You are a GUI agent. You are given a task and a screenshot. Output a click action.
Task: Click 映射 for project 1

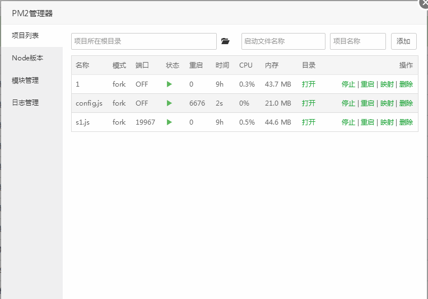(x=387, y=84)
